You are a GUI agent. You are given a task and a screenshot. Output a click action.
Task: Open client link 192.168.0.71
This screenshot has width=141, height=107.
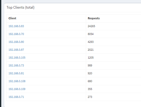pyautogui.click(x=16, y=97)
